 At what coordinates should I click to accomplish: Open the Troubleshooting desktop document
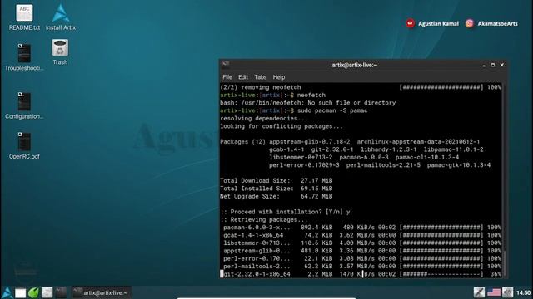coord(24,57)
